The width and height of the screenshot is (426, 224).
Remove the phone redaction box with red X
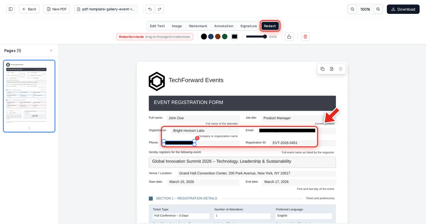click(x=197, y=138)
